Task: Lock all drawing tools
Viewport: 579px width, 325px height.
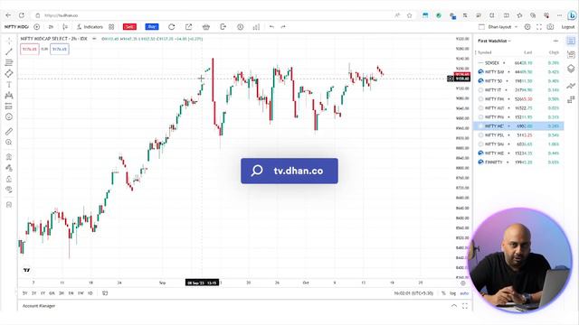Action: click(x=9, y=179)
